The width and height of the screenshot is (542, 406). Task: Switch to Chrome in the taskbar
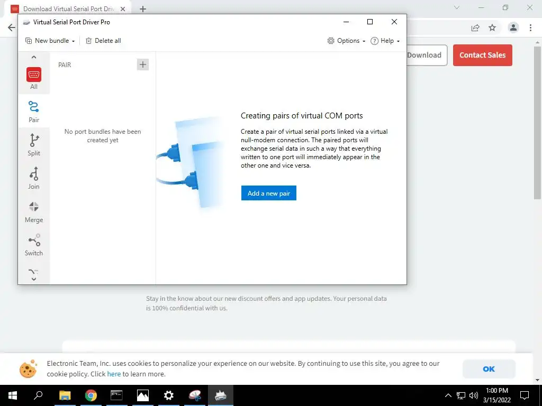91,395
